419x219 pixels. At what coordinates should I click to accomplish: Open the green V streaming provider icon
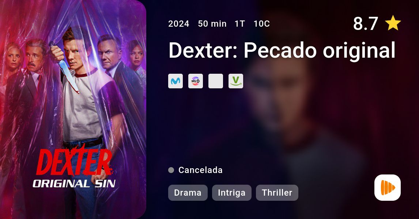(236, 81)
